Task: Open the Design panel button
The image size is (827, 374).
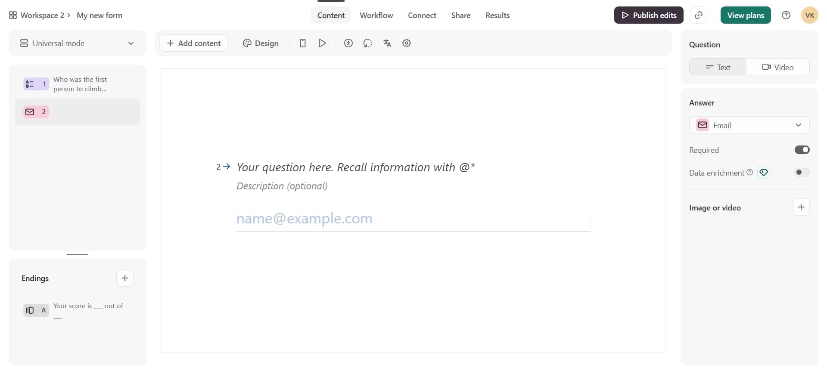Action: [261, 43]
